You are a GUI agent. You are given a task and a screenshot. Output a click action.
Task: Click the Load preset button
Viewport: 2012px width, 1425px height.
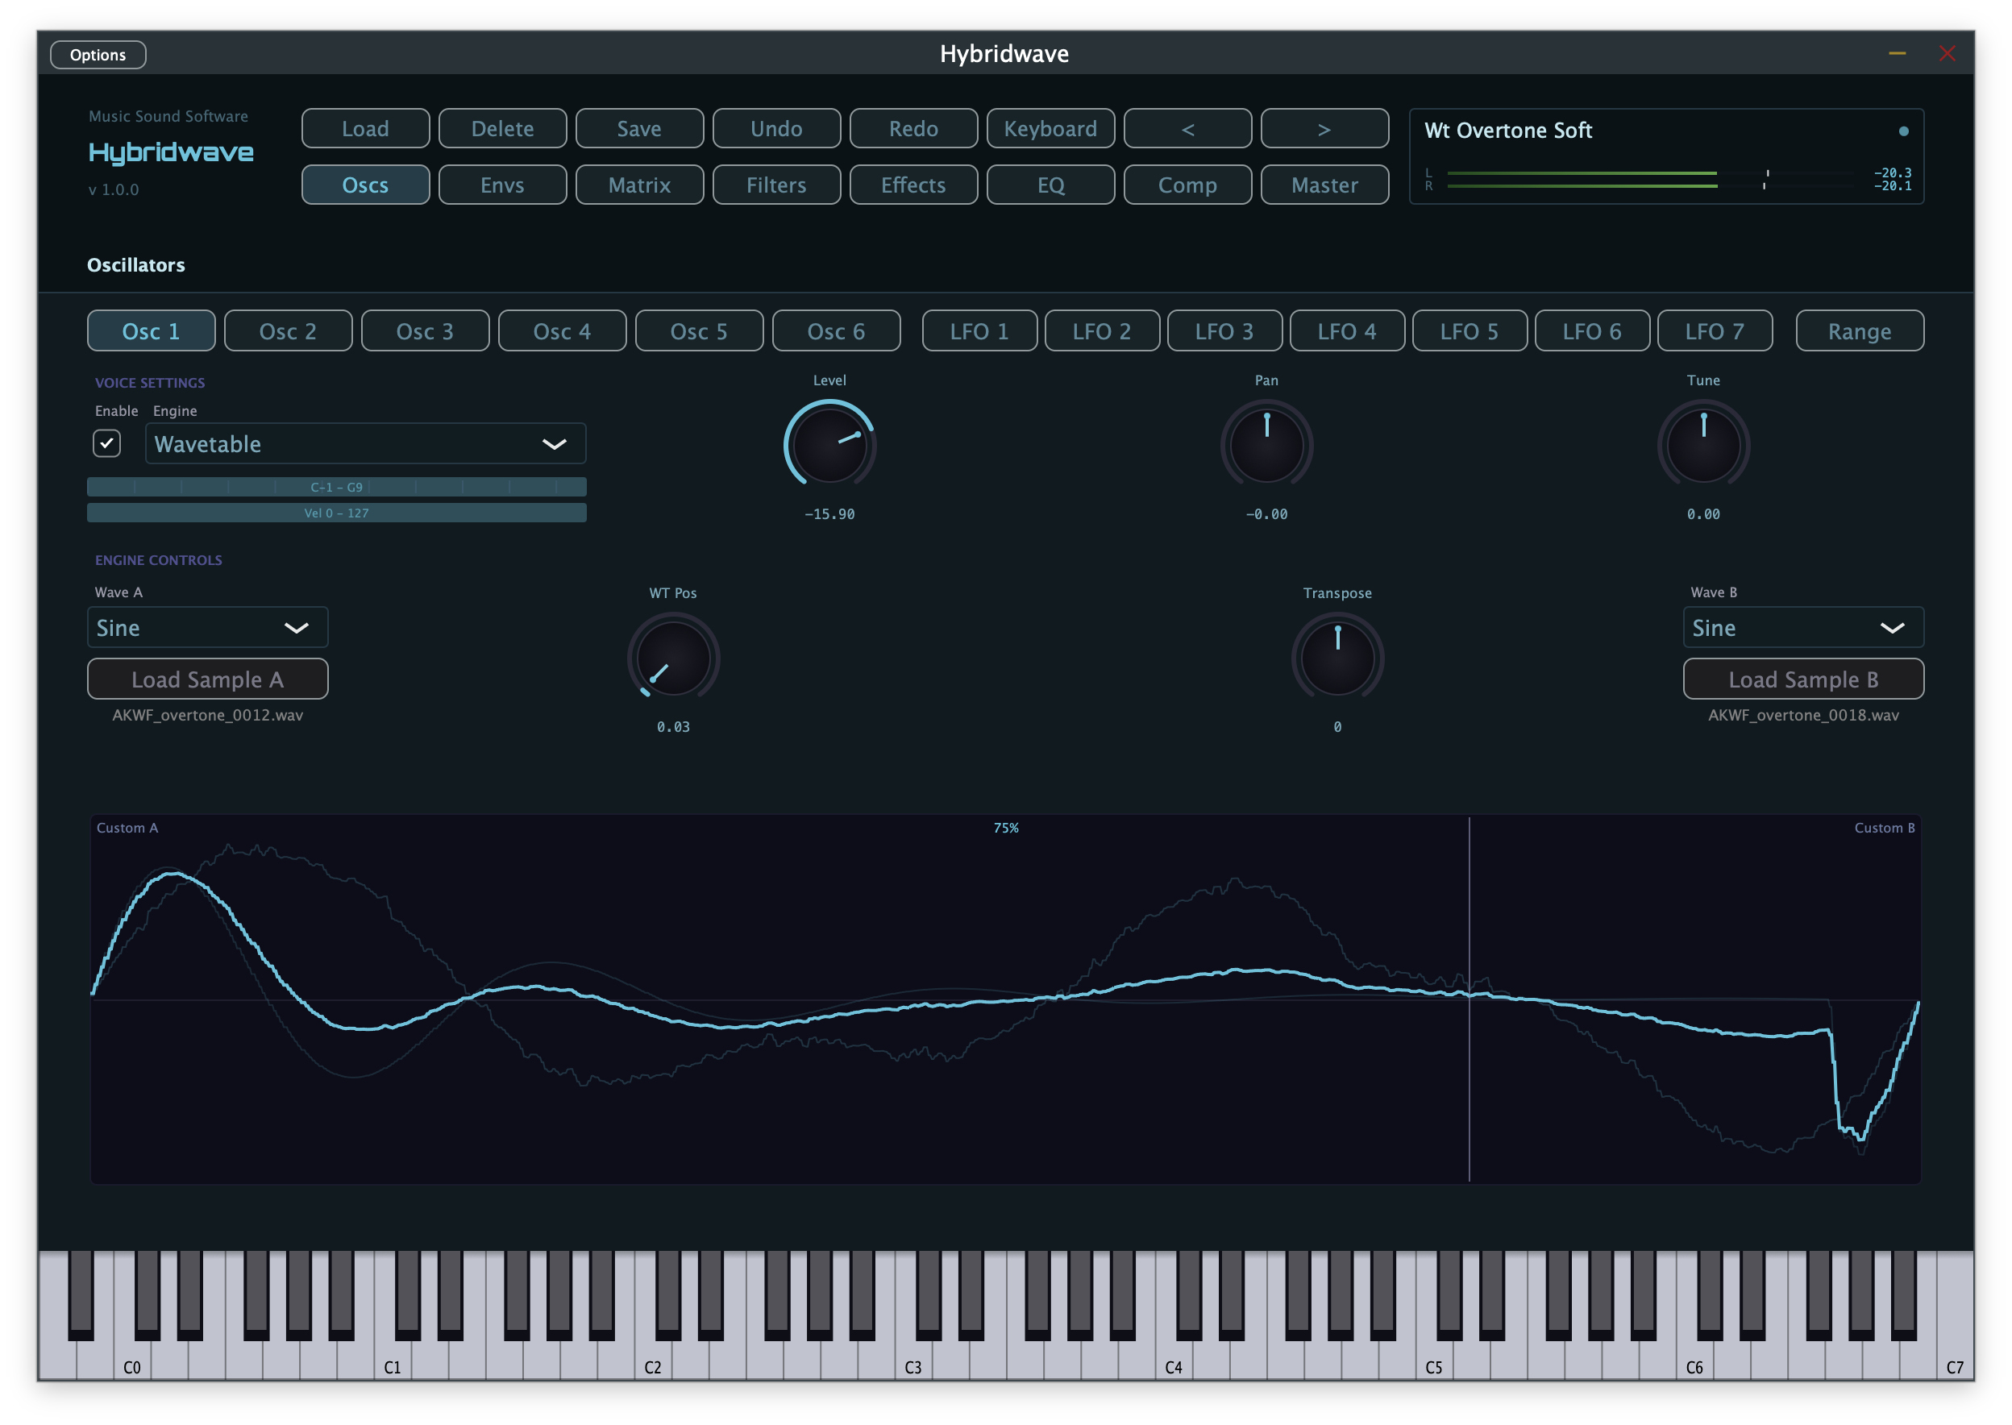pos(365,128)
